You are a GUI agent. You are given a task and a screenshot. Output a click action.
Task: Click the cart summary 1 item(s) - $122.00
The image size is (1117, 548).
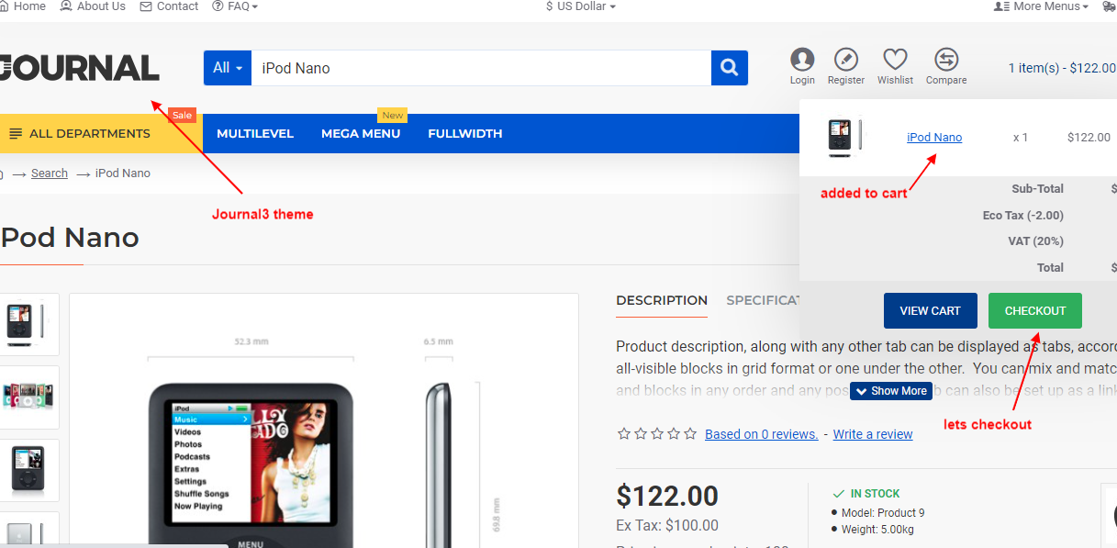(x=1062, y=68)
